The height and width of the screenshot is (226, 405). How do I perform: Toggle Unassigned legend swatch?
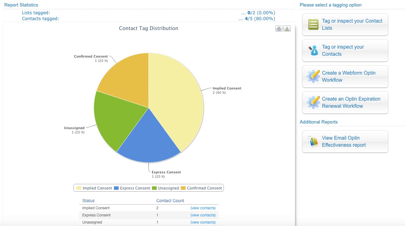(155, 188)
